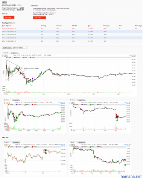
Task: Click the 'SPY 5м' section label
Action: [x=5, y=137]
